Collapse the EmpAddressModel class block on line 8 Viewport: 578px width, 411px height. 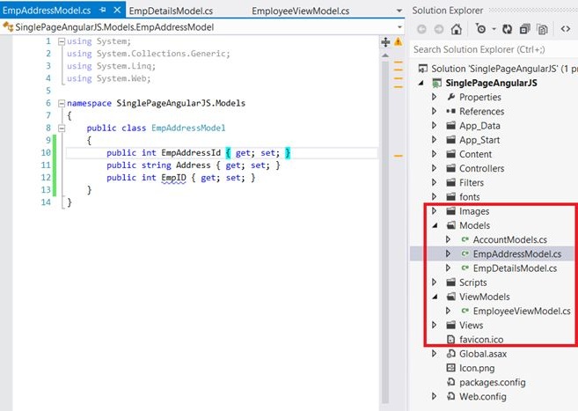pyautogui.click(x=62, y=128)
